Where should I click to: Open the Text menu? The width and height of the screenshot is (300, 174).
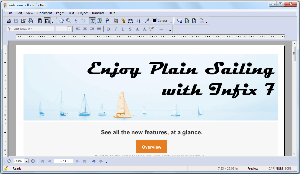click(71, 13)
